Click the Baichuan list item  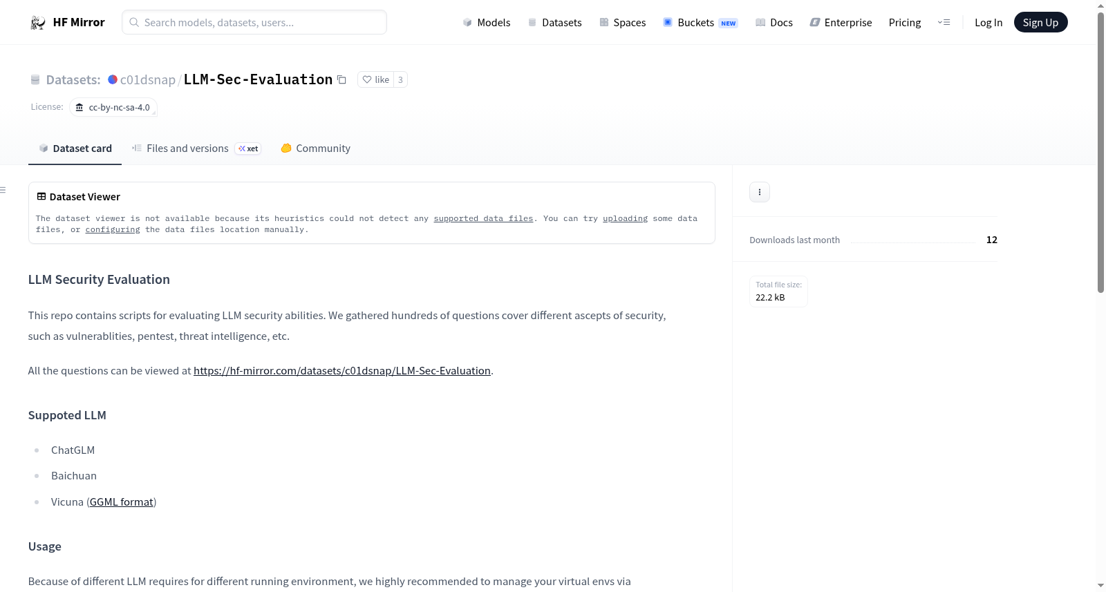pyautogui.click(x=74, y=476)
